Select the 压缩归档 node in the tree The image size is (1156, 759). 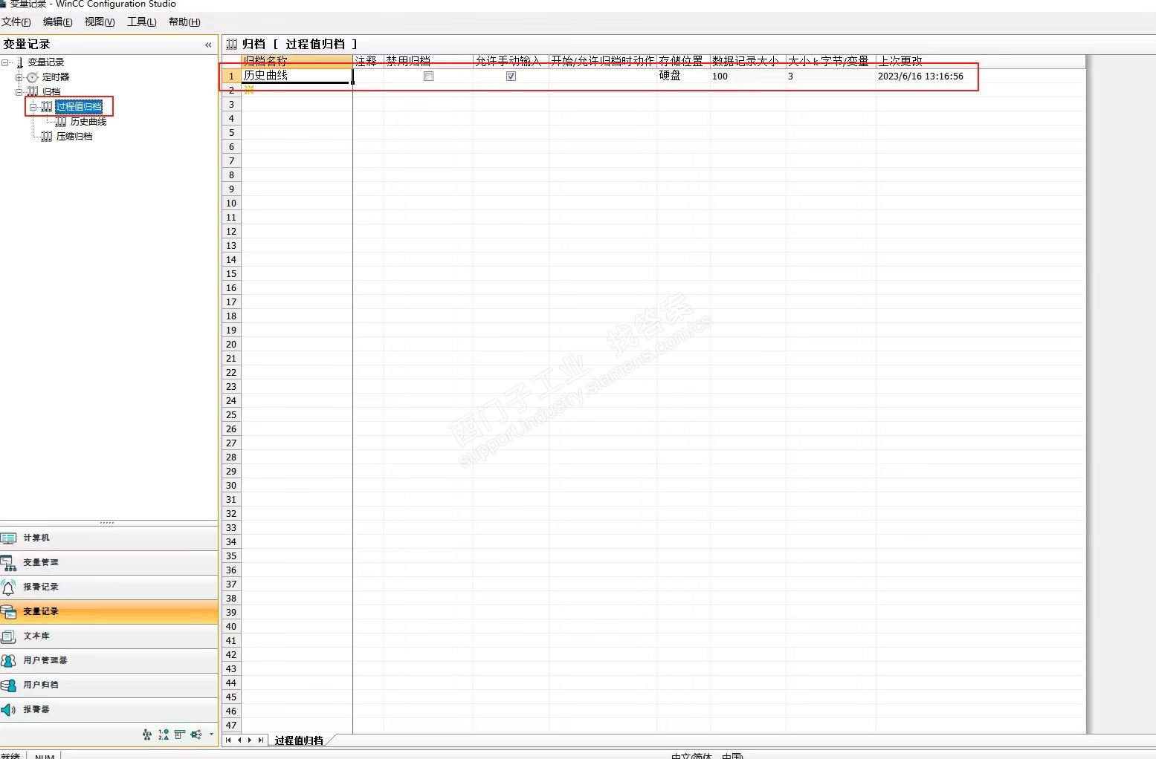(x=74, y=137)
